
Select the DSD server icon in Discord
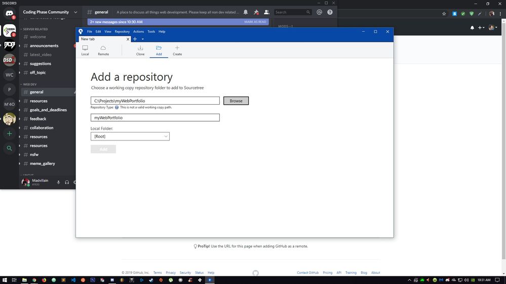pyautogui.click(x=9, y=60)
